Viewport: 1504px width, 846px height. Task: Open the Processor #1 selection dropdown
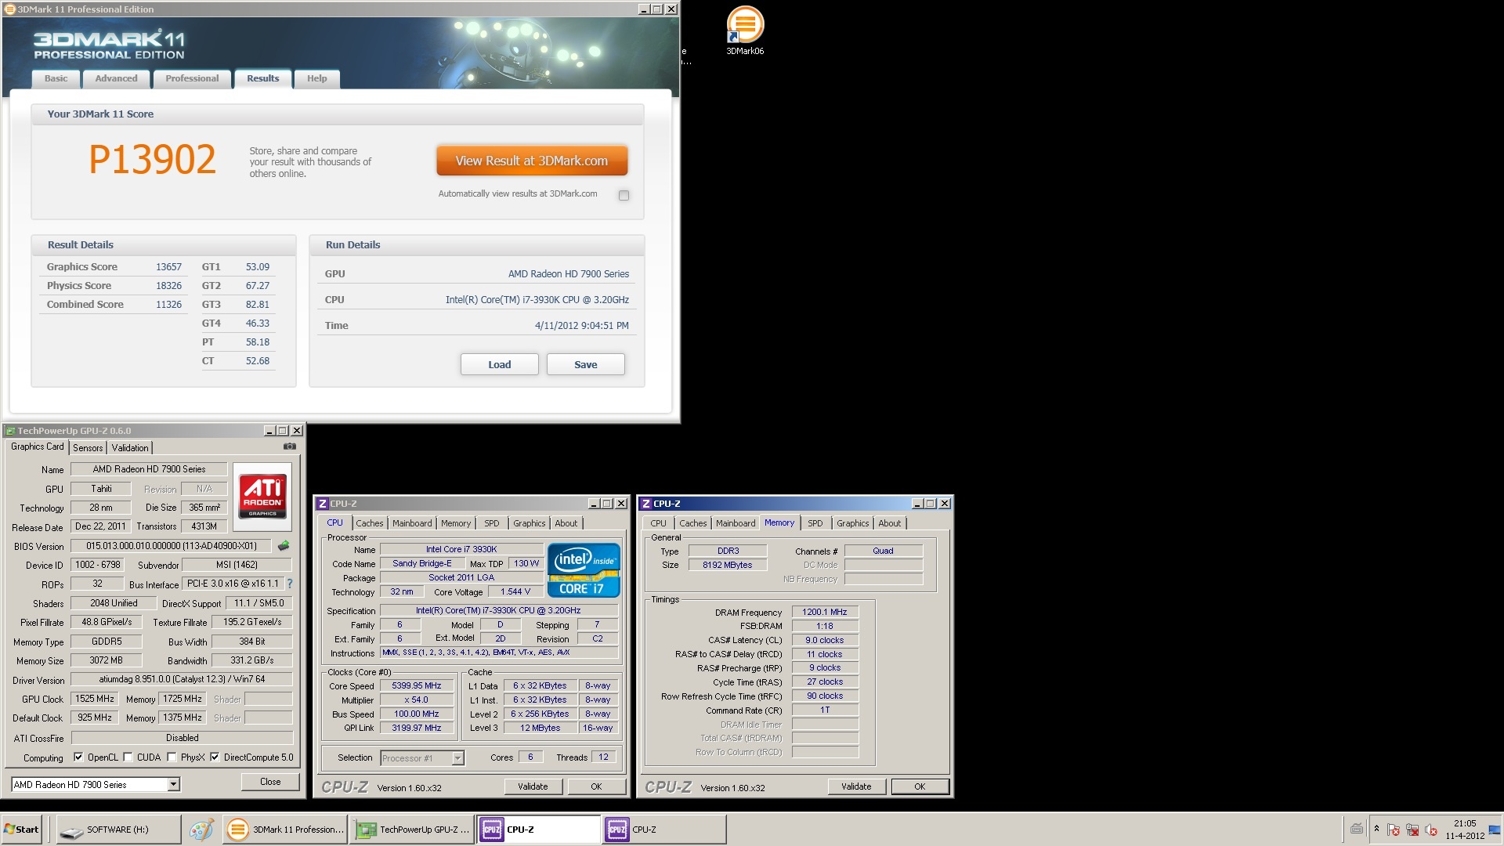pos(457,758)
